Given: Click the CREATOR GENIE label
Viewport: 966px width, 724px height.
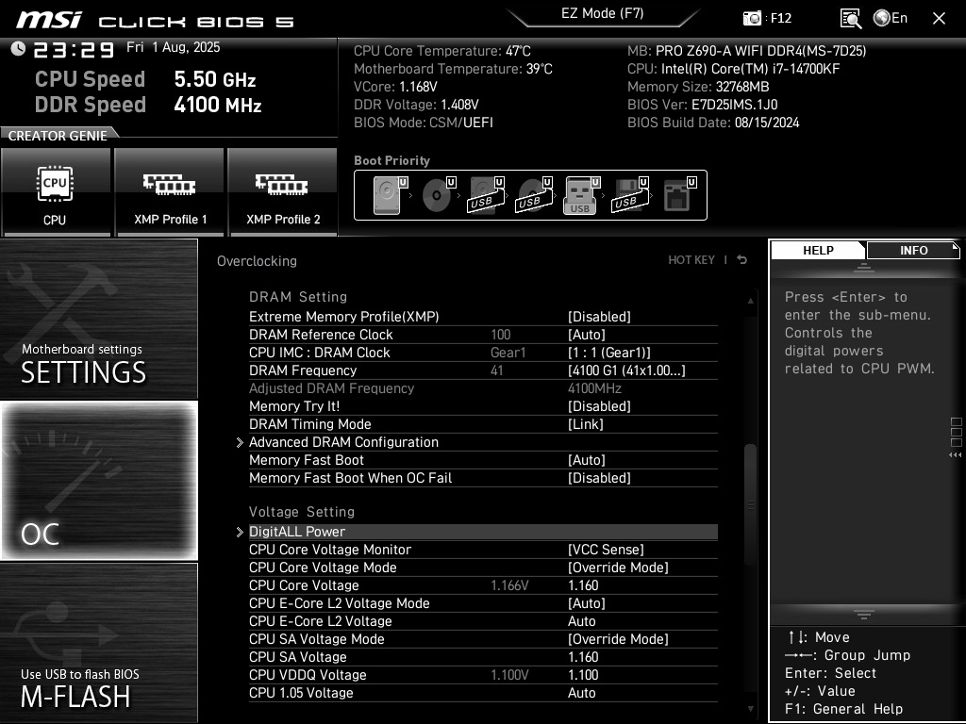Looking at the screenshot, I should tap(58, 136).
